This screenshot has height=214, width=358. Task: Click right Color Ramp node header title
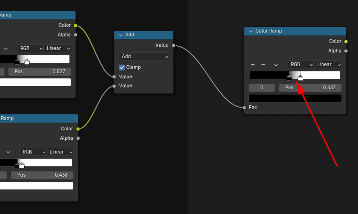268,31
